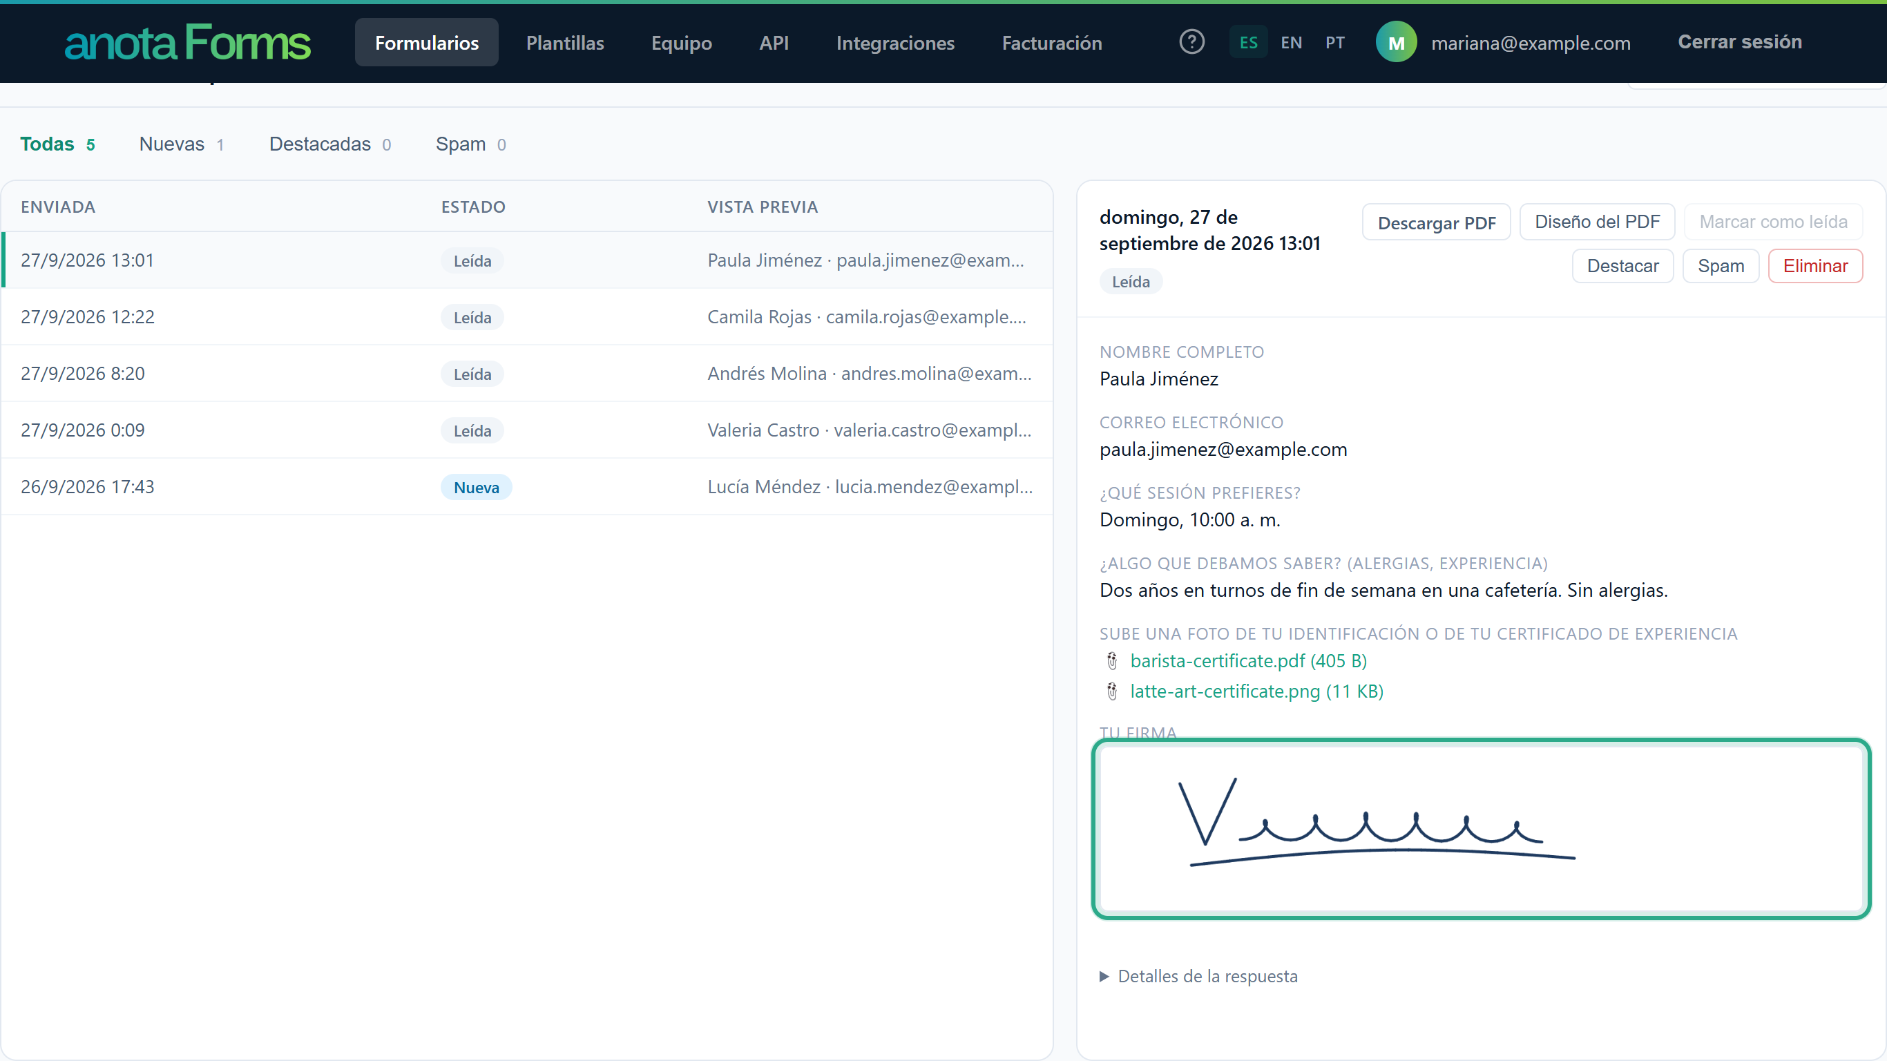This screenshot has height=1061, width=1887.
Task: Select the Camila Rojas submission row
Action: [x=528, y=316]
